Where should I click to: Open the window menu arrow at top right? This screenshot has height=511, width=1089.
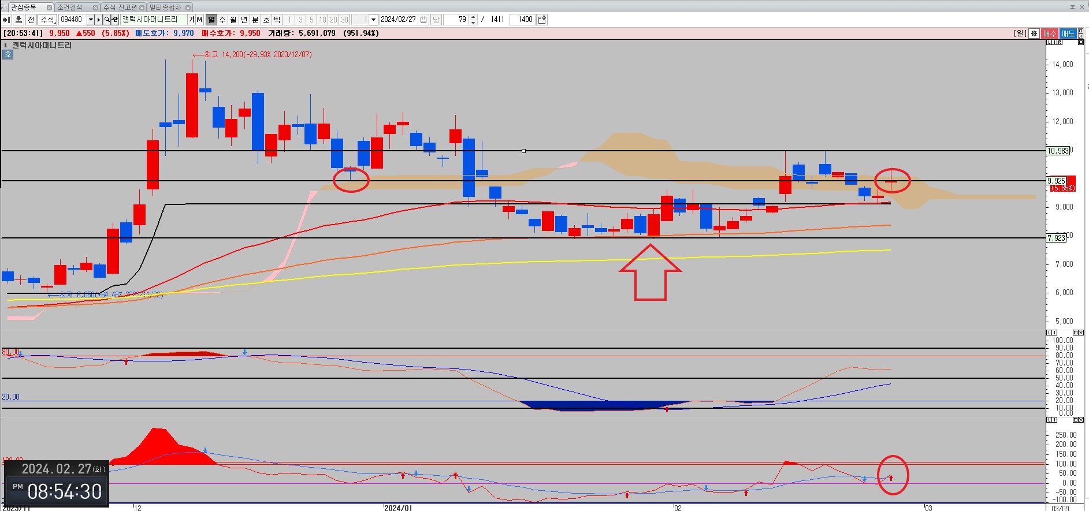pos(1072,7)
